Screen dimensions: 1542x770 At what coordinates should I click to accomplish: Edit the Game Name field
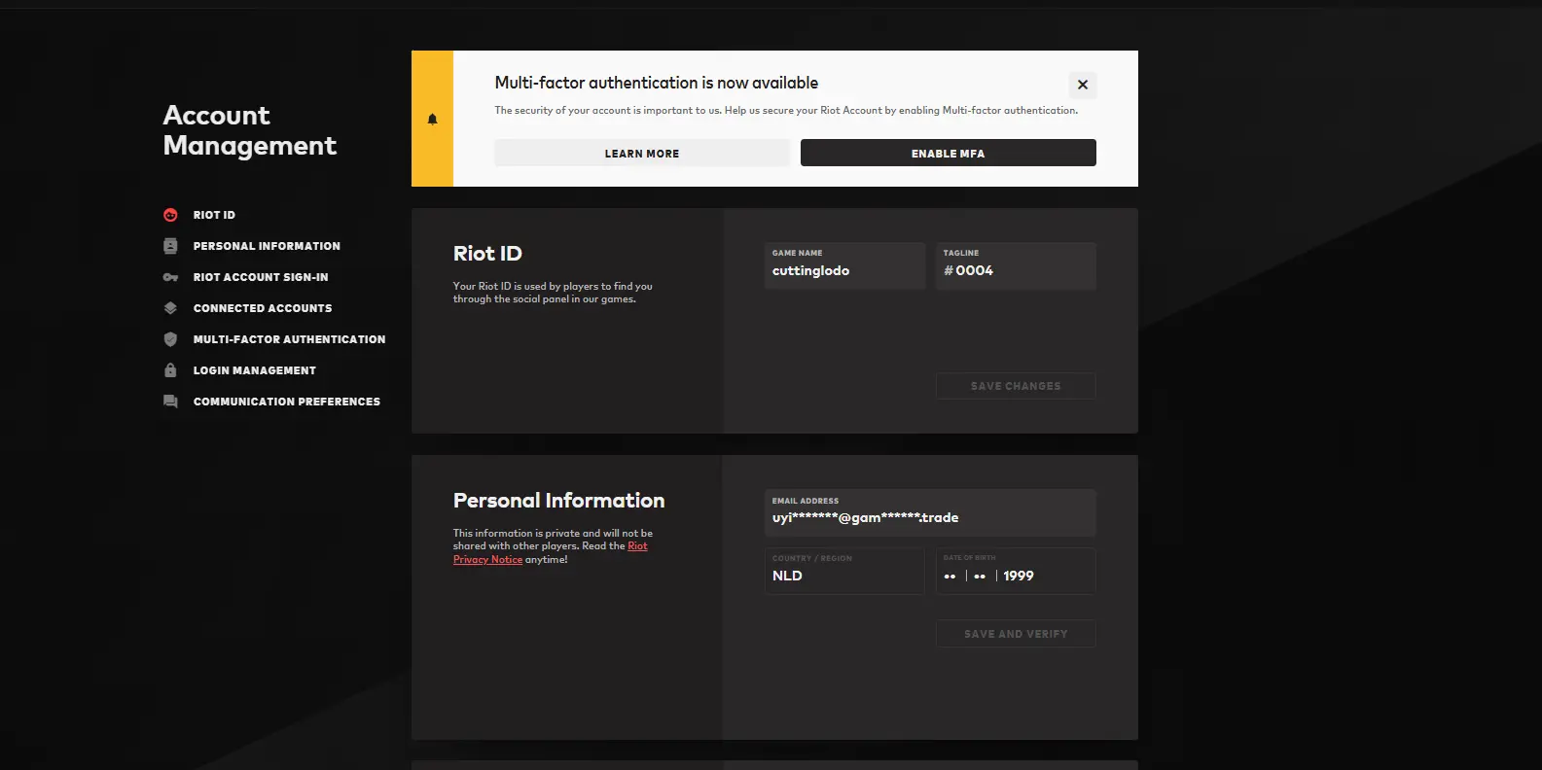(x=843, y=271)
